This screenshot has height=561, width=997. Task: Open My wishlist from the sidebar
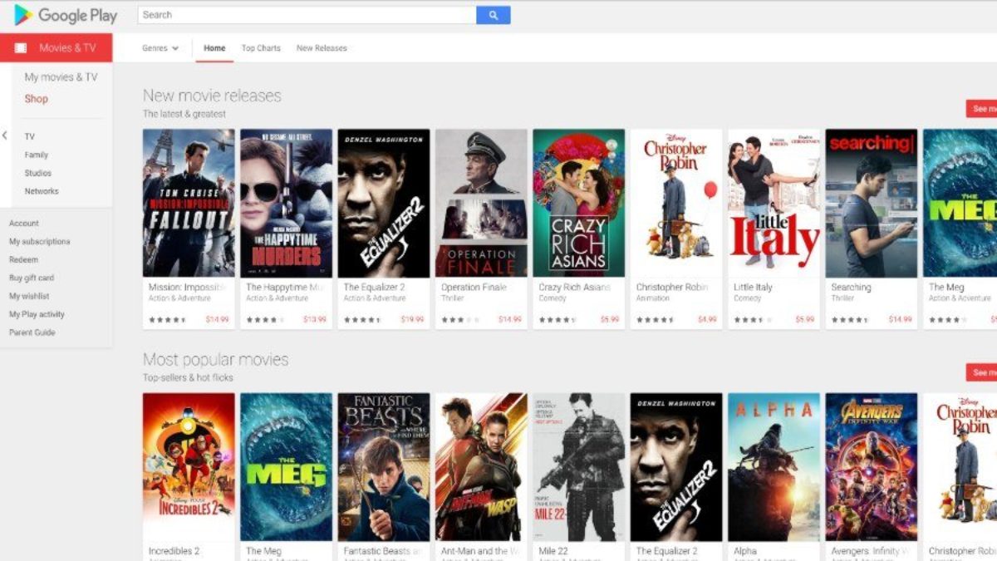[x=29, y=297]
